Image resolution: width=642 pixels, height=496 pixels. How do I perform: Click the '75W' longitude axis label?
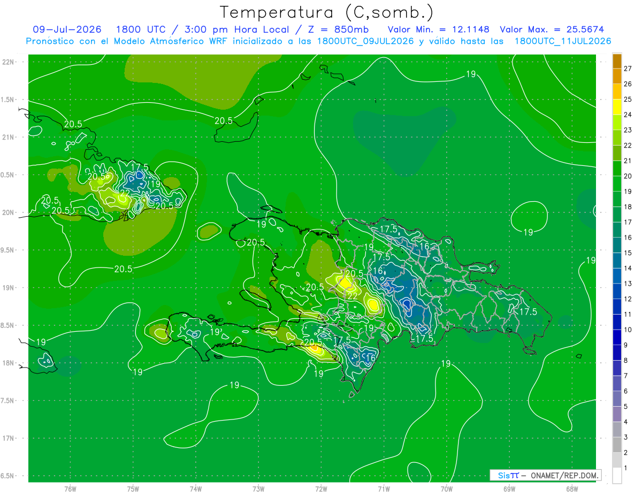click(133, 489)
